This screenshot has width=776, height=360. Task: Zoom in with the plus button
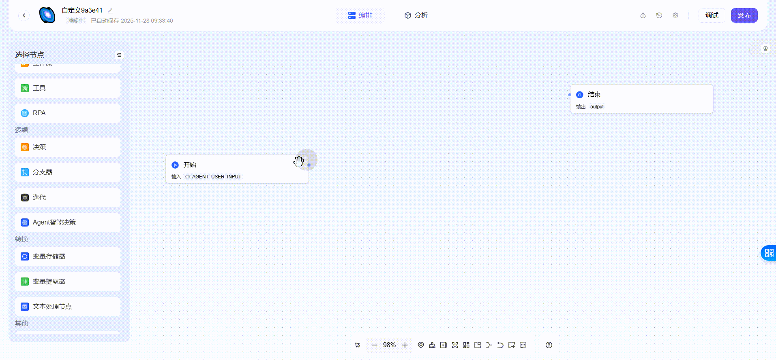click(x=405, y=345)
